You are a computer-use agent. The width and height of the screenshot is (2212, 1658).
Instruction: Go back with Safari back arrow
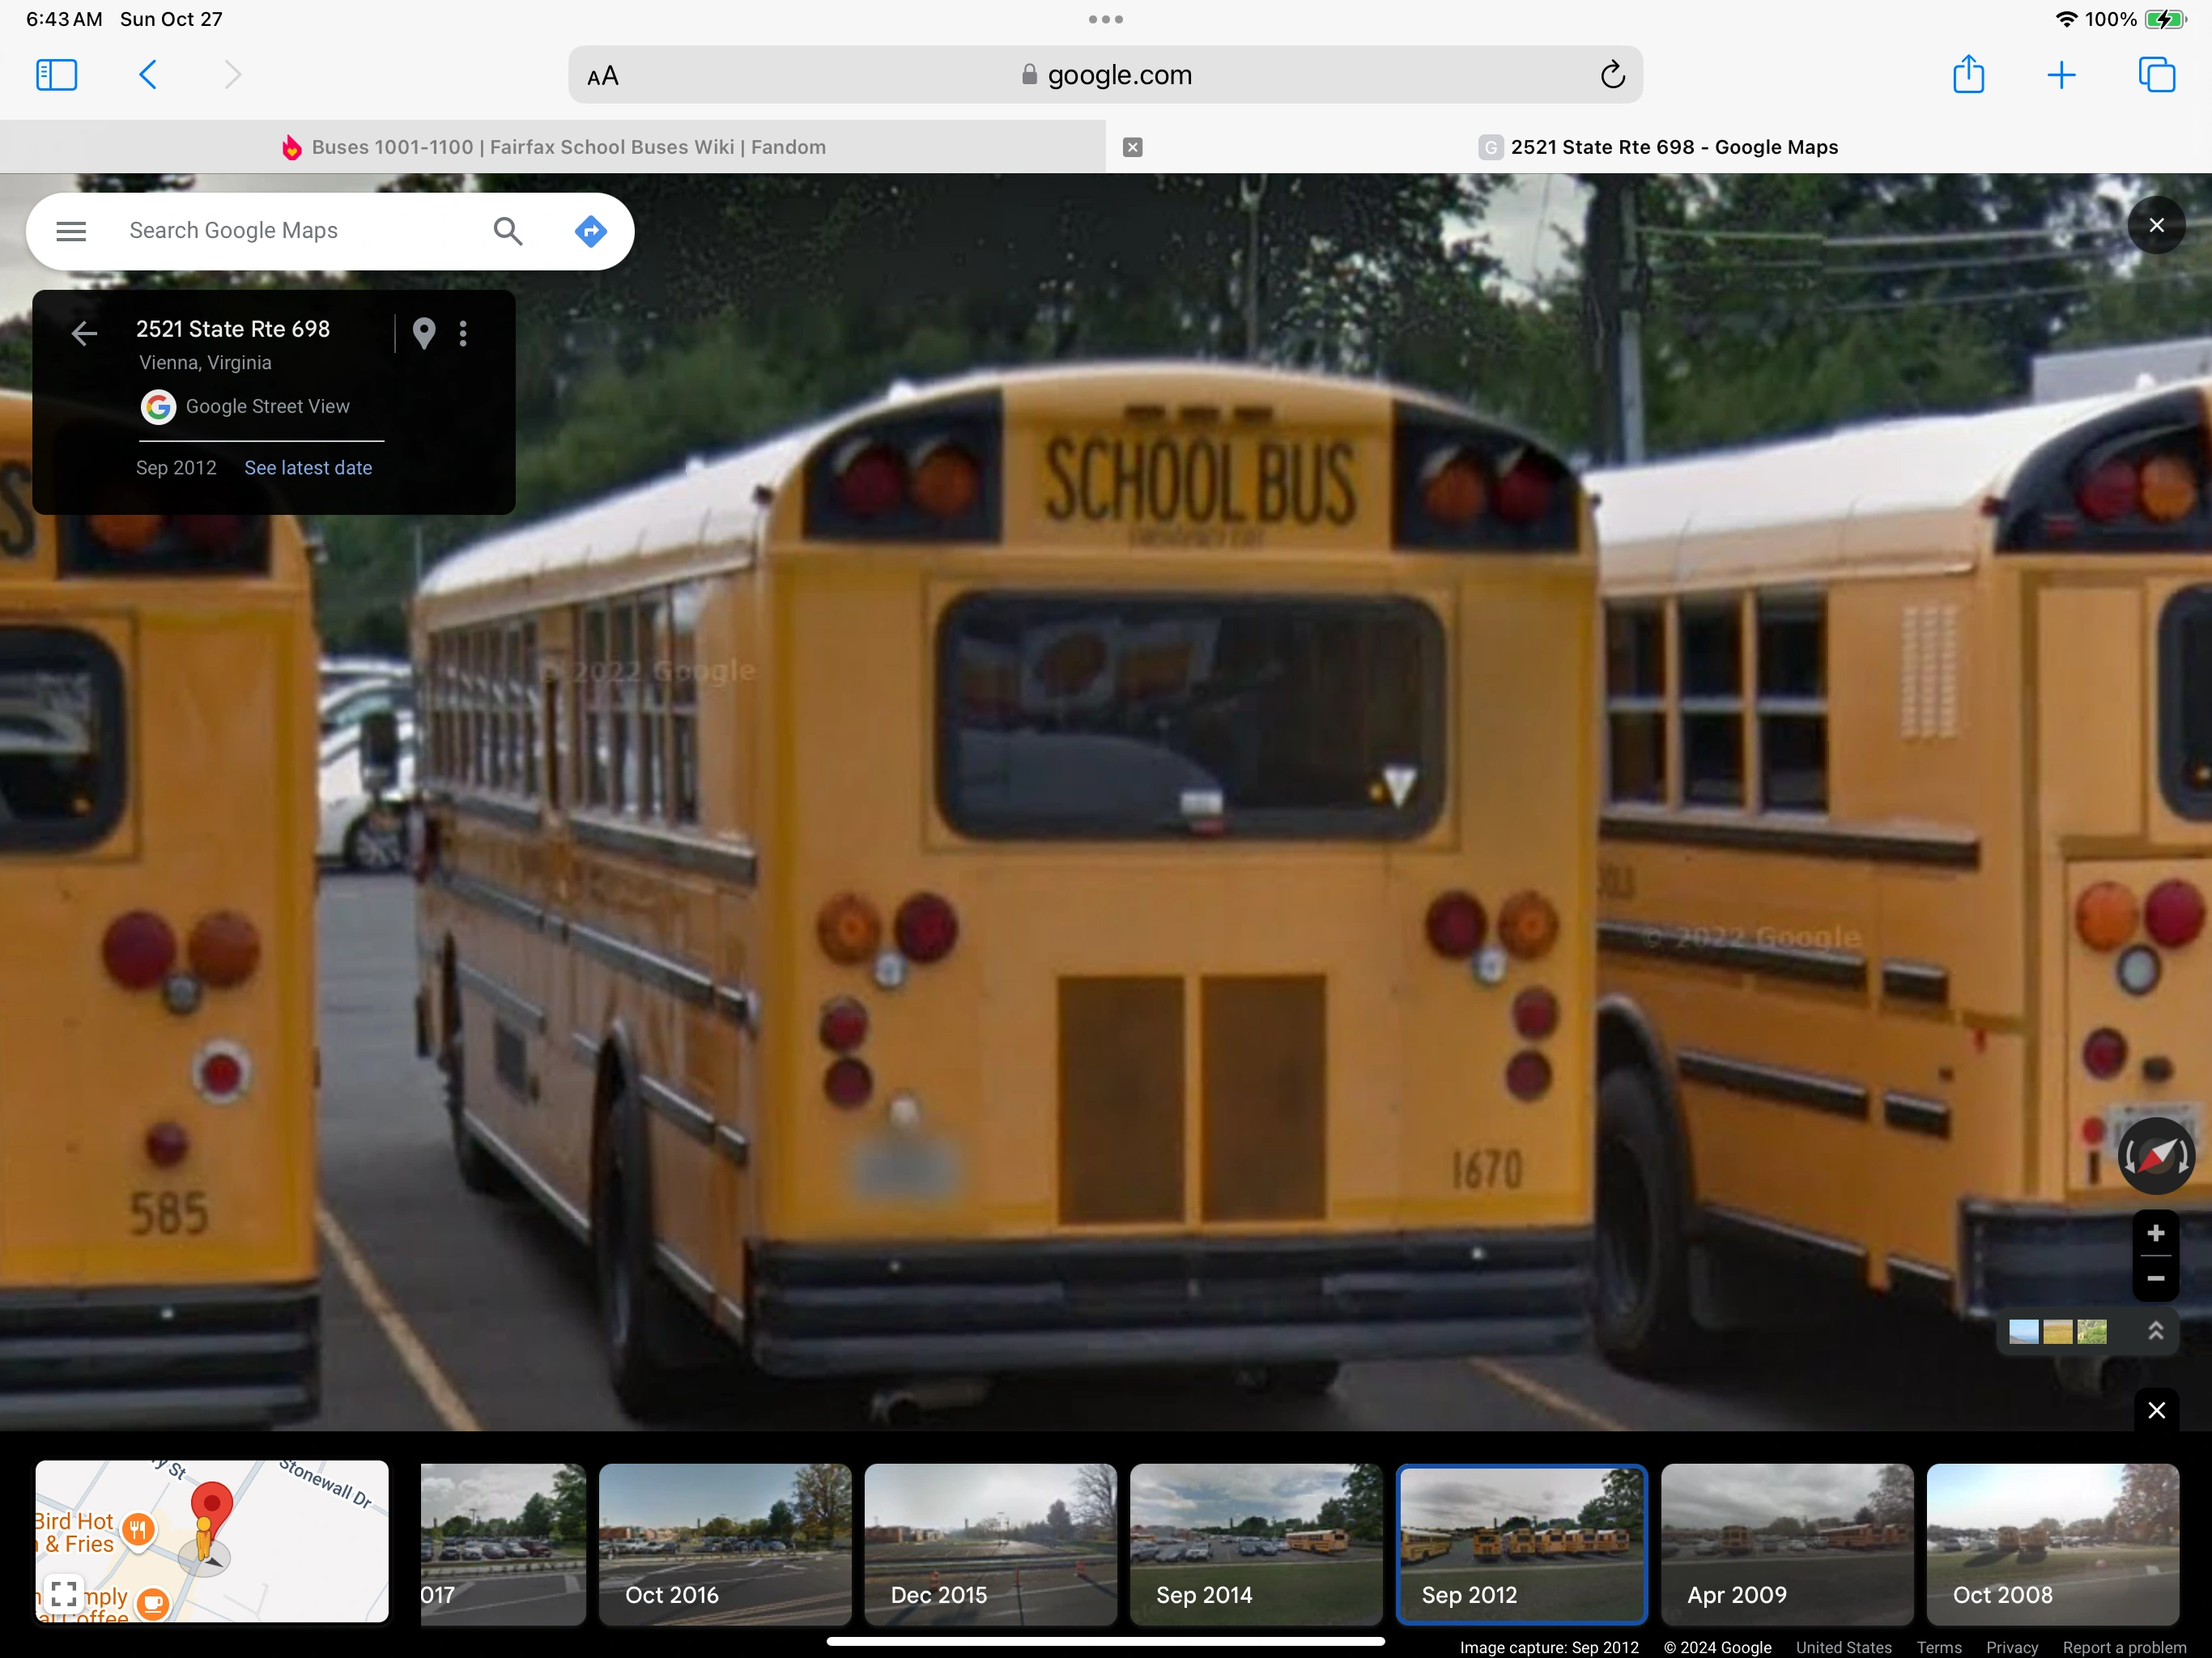click(148, 75)
